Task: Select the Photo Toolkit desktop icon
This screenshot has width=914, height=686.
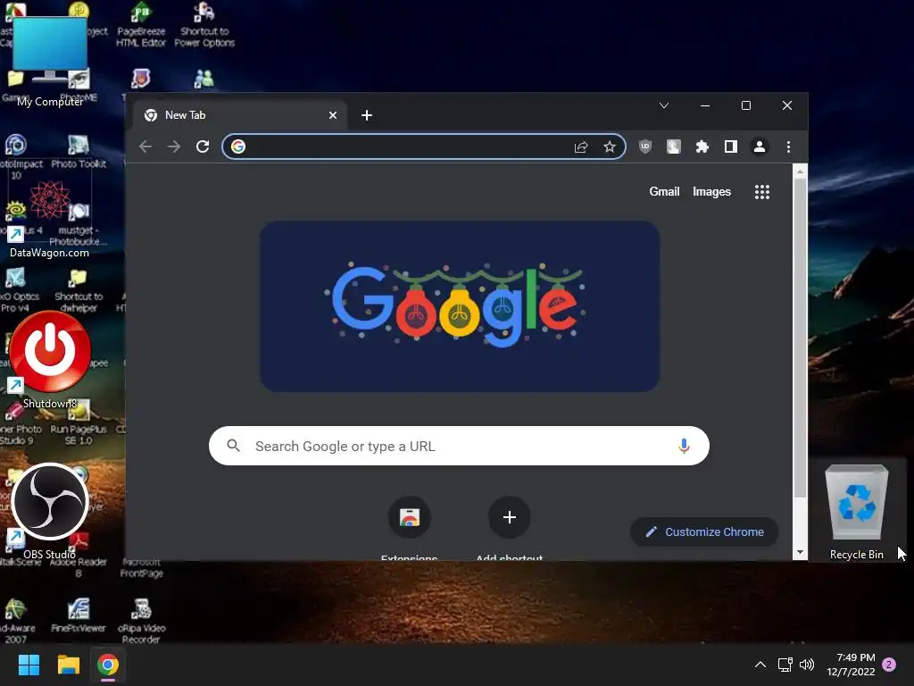Action: [79, 152]
